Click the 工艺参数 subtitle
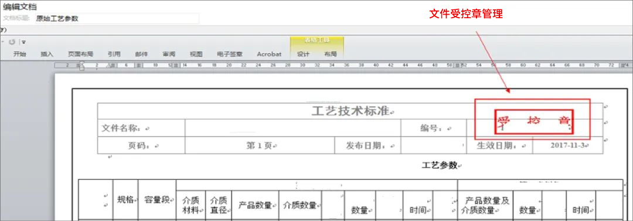 (x=439, y=165)
